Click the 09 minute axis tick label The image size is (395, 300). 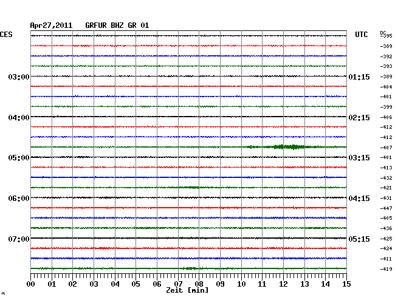click(x=220, y=284)
